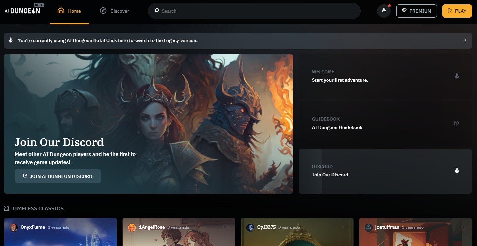Click the Home house icon
The width and height of the screenshot is (477, 246).
[61, 11]
